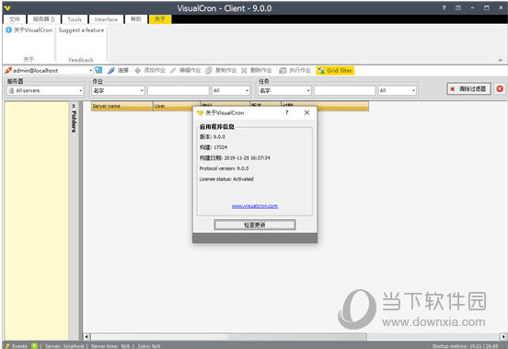Open the 关于VisualCron ribbon item

click(29, 30)
